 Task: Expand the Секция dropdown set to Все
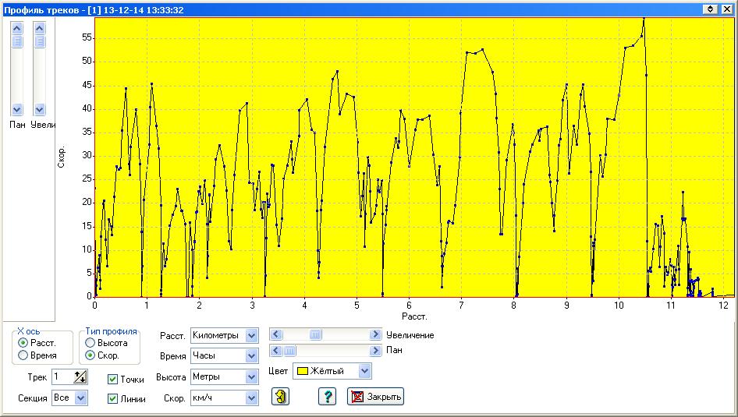click(x=81, y=398)
